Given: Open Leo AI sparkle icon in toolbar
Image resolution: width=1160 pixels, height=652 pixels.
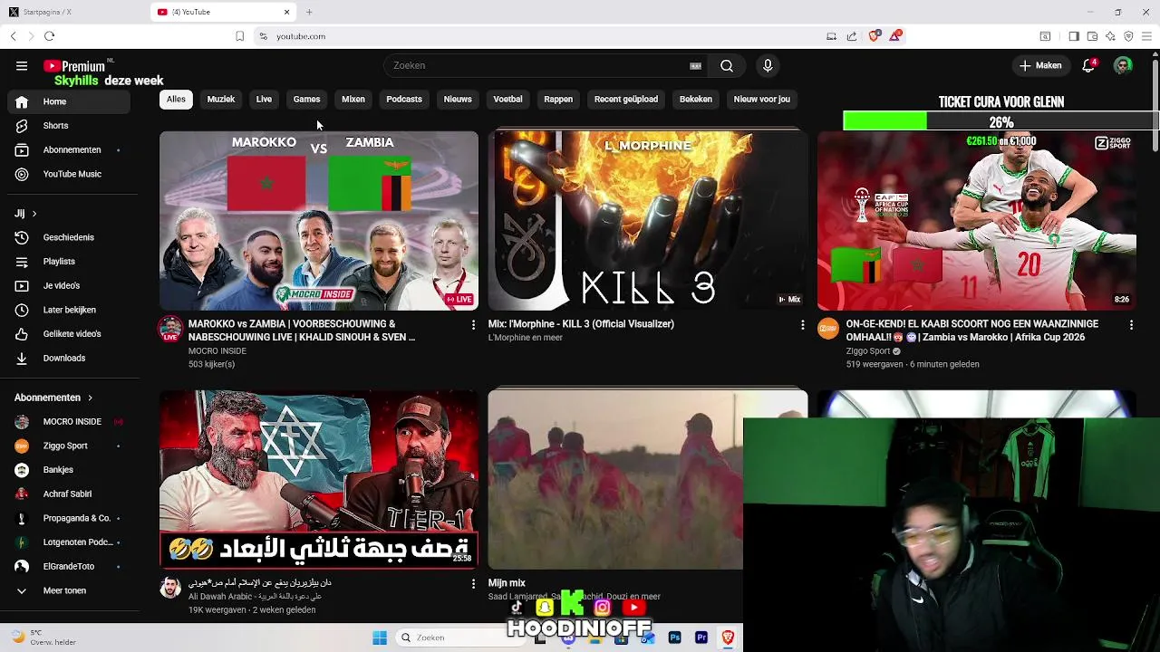Looking at the screenshot, I should click(1110, 36).
